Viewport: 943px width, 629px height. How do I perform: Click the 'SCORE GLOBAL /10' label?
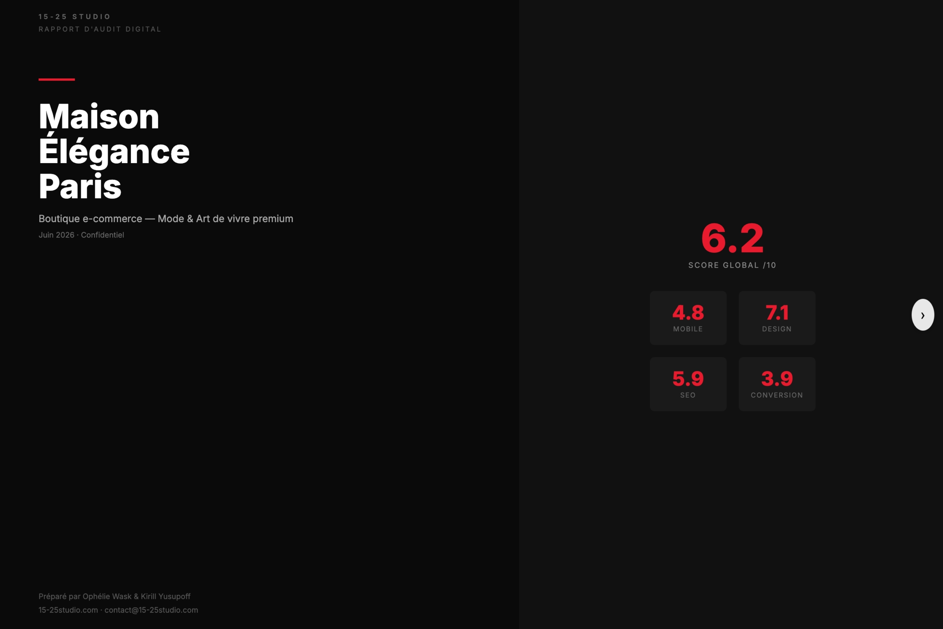pos(732,265)
